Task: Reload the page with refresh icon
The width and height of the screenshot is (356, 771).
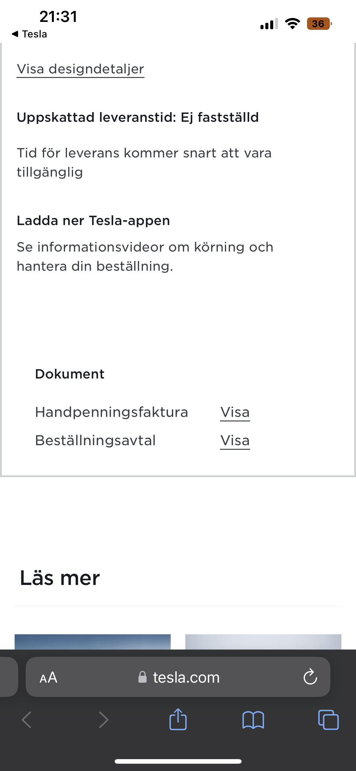Action: click(x=310, y=677)
